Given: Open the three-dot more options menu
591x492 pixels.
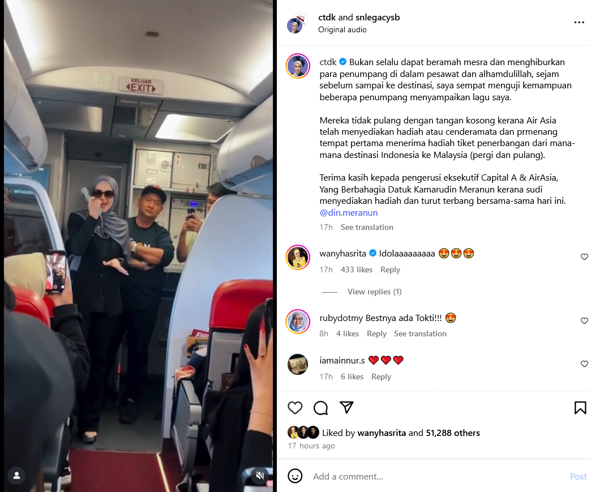Looking at the screenshot, I should coord(579,23).
